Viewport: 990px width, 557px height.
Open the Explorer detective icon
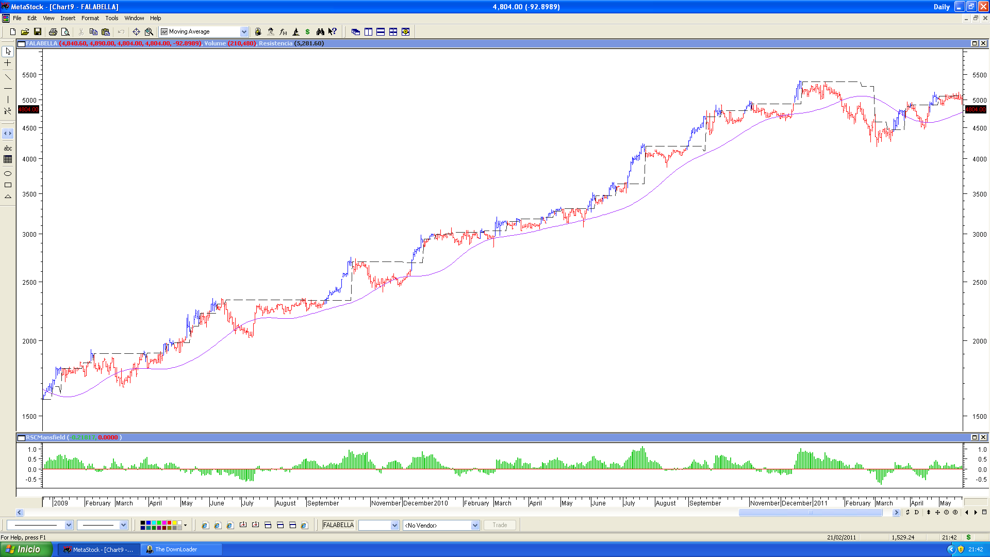271,32
